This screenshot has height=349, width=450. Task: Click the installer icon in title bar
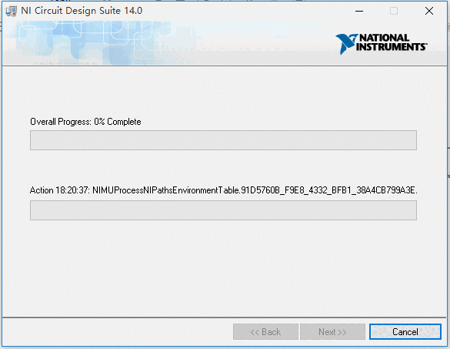(x=12, y=11)
